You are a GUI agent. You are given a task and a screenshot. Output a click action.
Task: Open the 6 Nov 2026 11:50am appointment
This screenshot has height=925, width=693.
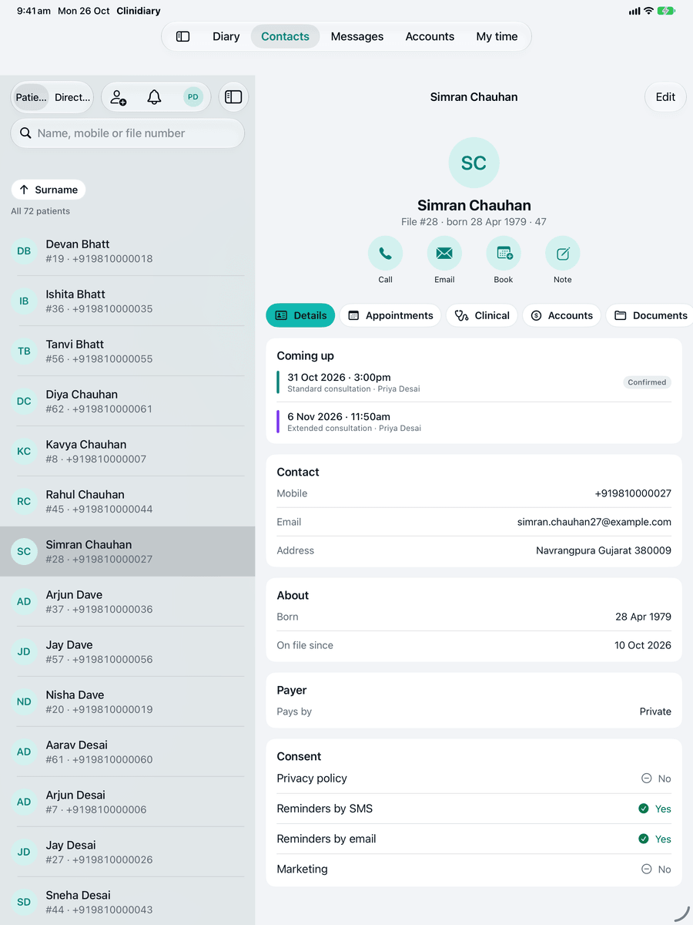474,422
